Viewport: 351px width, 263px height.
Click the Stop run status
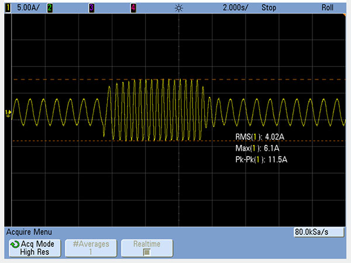click(x=269, y=8)
